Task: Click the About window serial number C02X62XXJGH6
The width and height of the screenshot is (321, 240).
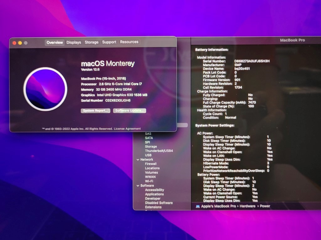Action: pyautogui.click(x=118, y=100)
